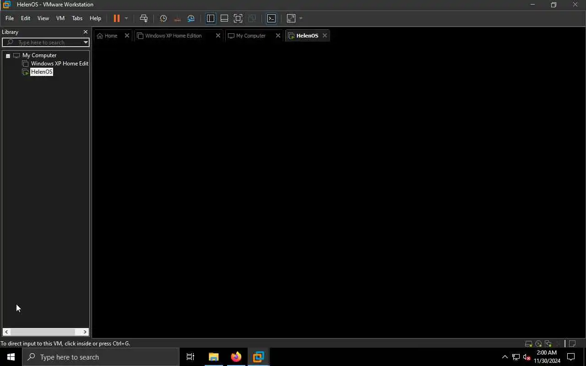Select My Computer in the library tree
This screenshot has height=366, width=586.
coord(39,55)
